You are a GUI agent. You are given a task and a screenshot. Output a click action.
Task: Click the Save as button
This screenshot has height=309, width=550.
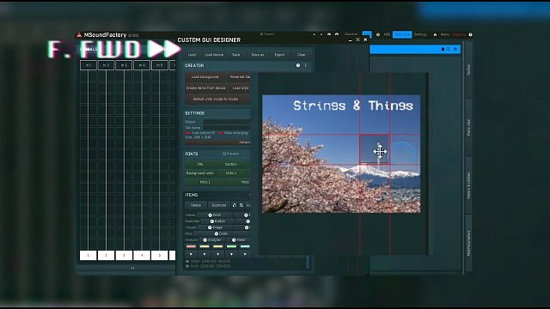point(258,55)
